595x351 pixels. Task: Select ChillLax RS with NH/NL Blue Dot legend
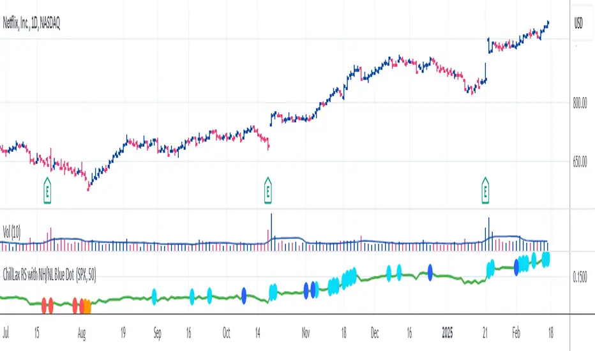[x=49, y=274]
